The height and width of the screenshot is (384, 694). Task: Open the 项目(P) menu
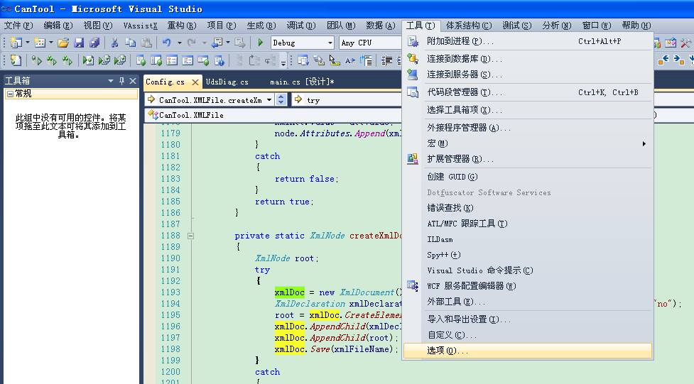pyautogui.click(x=222, y=26)
